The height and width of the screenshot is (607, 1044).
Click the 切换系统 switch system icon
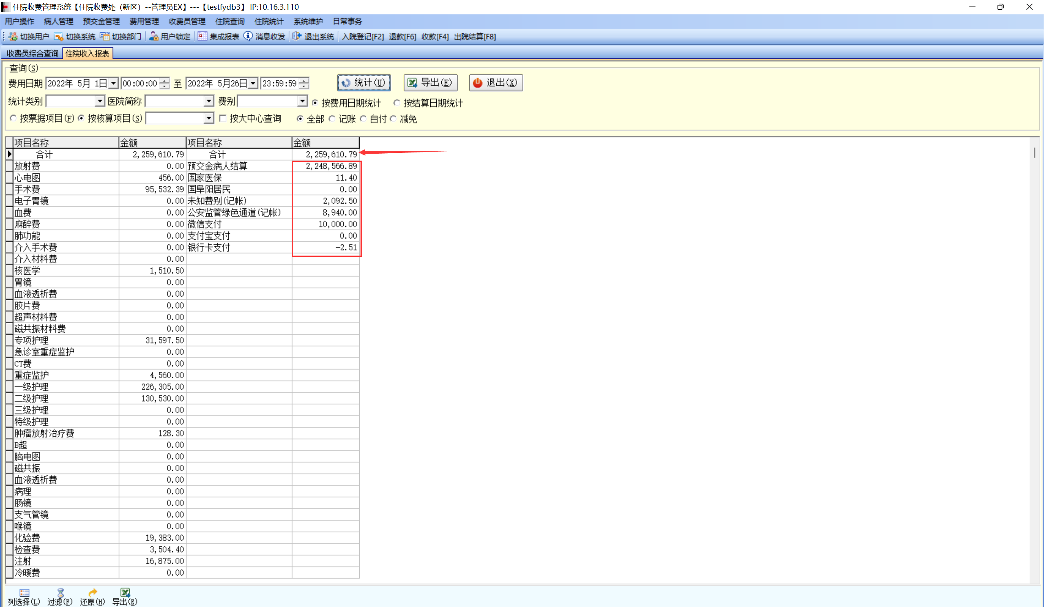(x=58, y=36)
